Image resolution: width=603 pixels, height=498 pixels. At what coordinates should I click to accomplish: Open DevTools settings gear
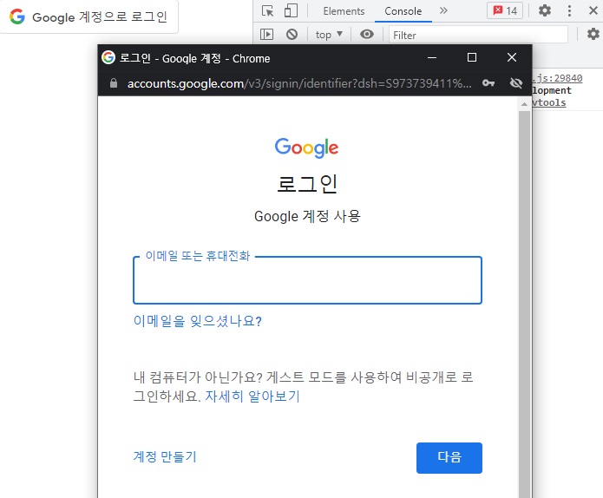point(545,10)
